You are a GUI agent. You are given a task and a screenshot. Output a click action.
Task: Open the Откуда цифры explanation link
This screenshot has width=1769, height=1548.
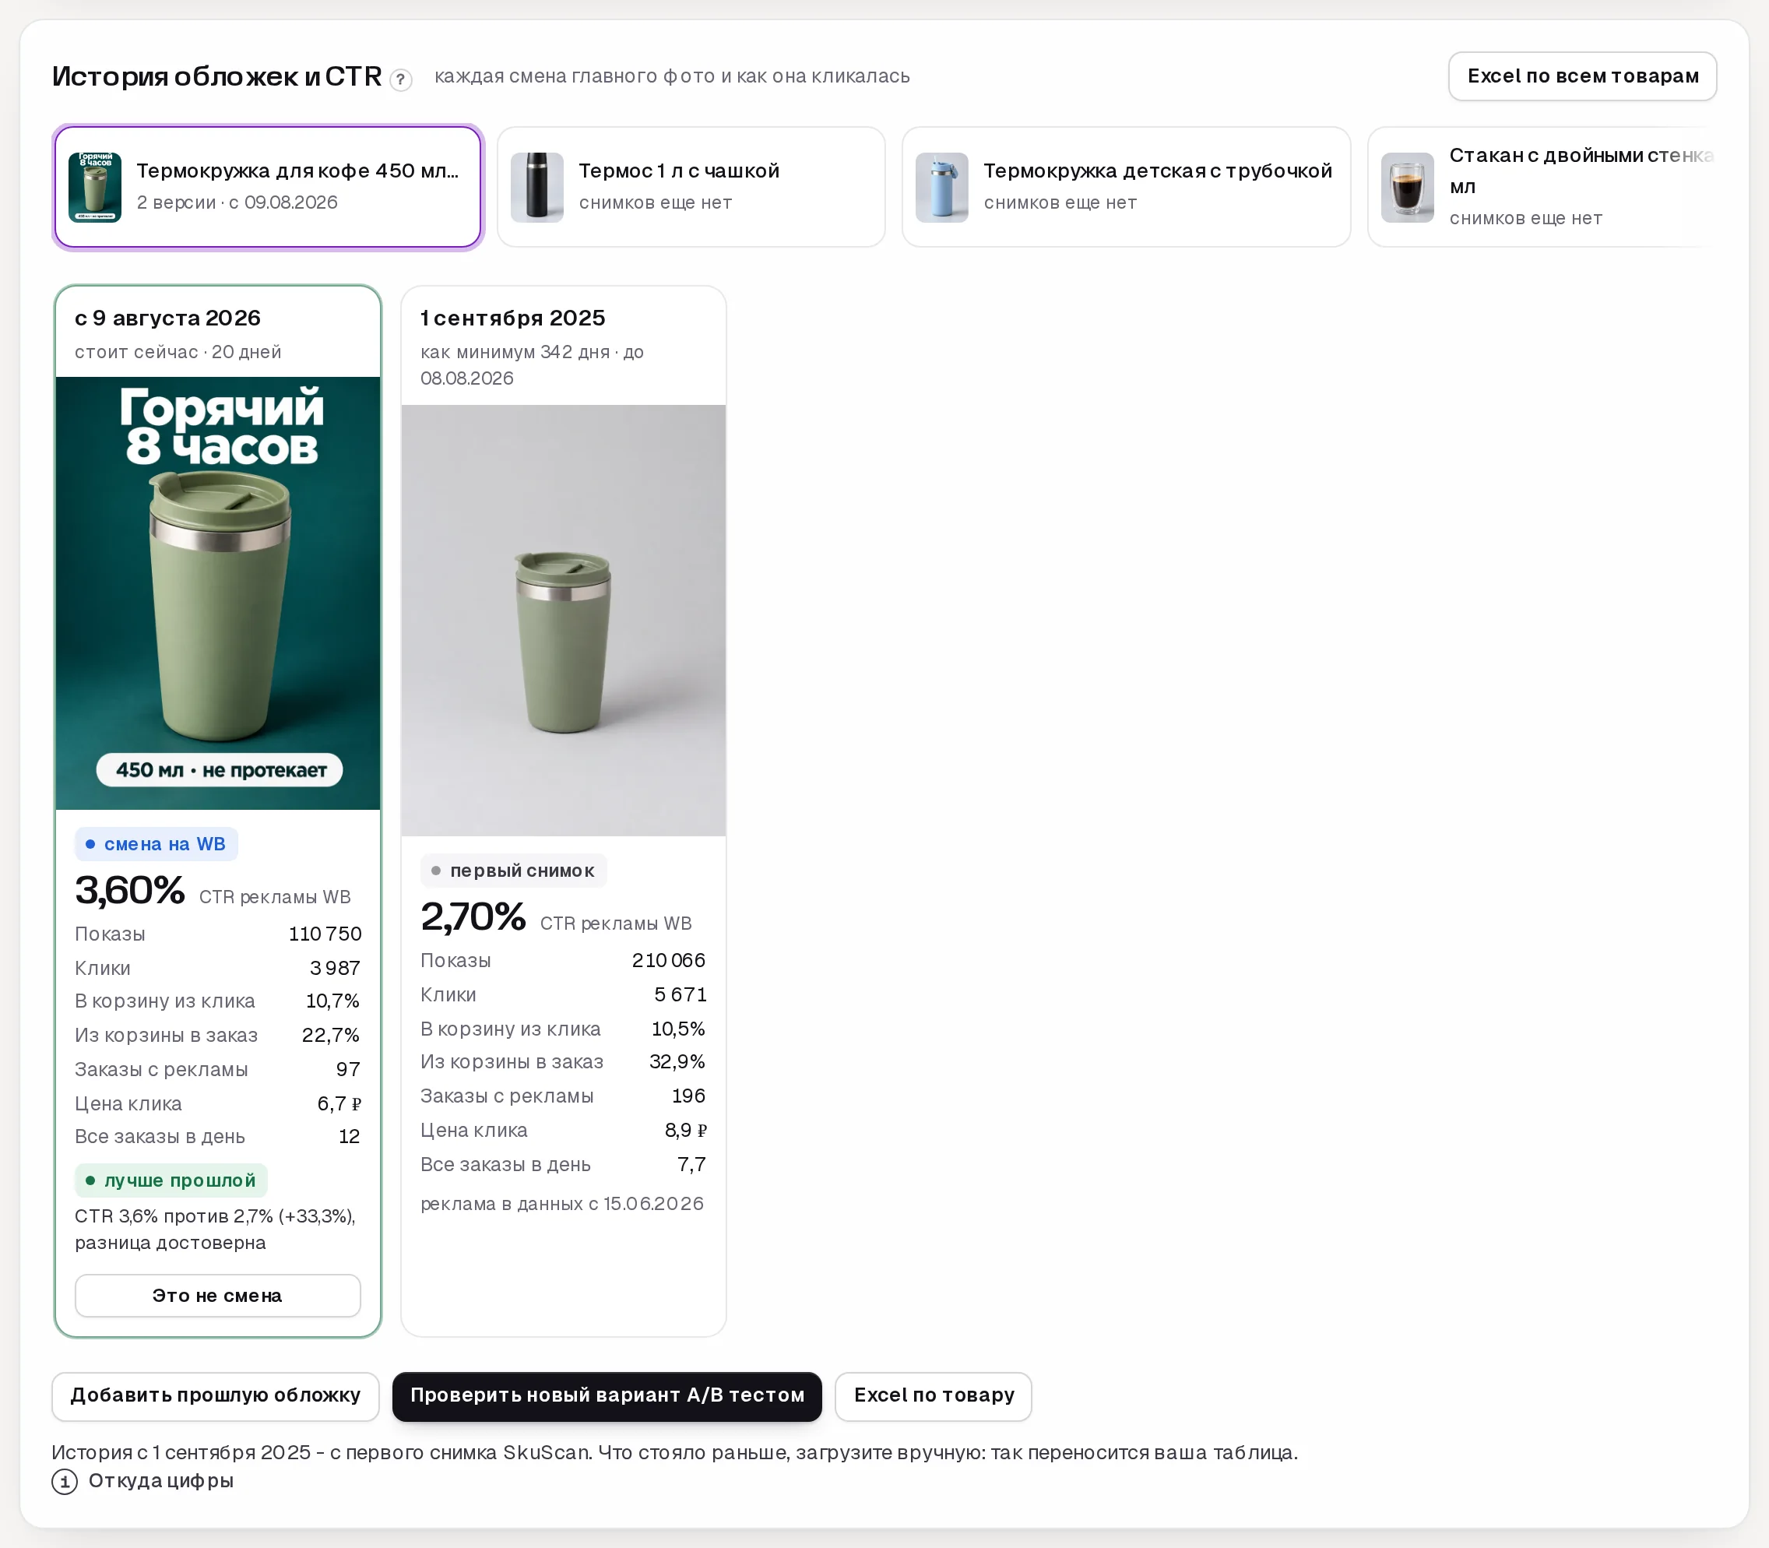(x=160, y=1480)
